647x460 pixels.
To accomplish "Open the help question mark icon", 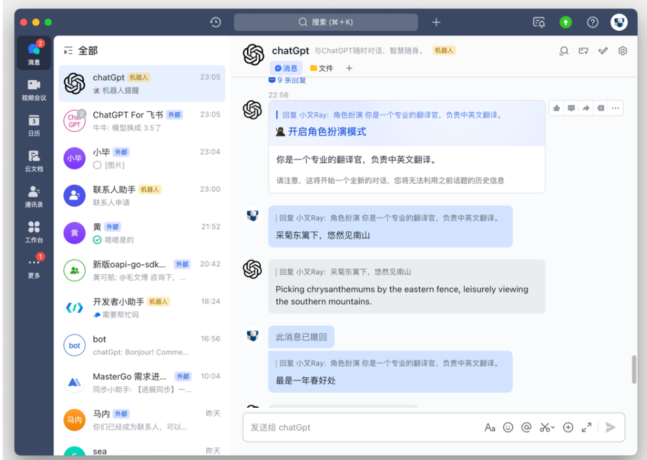I will (x=593, y=22).
